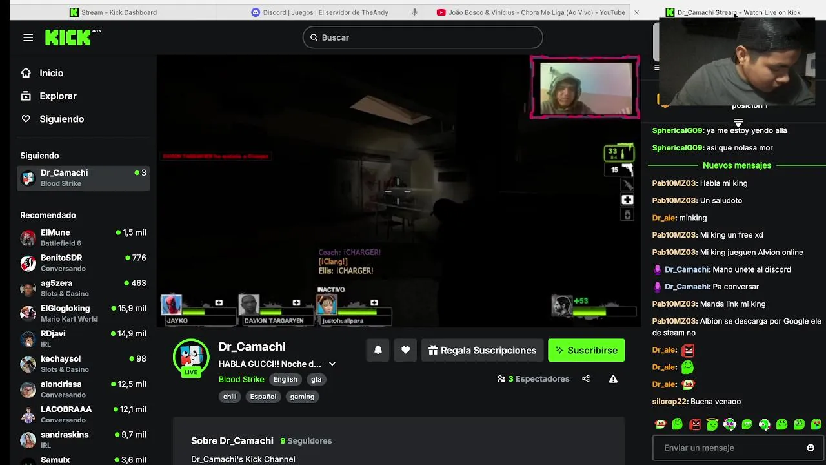Click Sobre Dr_Camachi heading
Viewport: 826px width, 465px height.
(232, 441)
